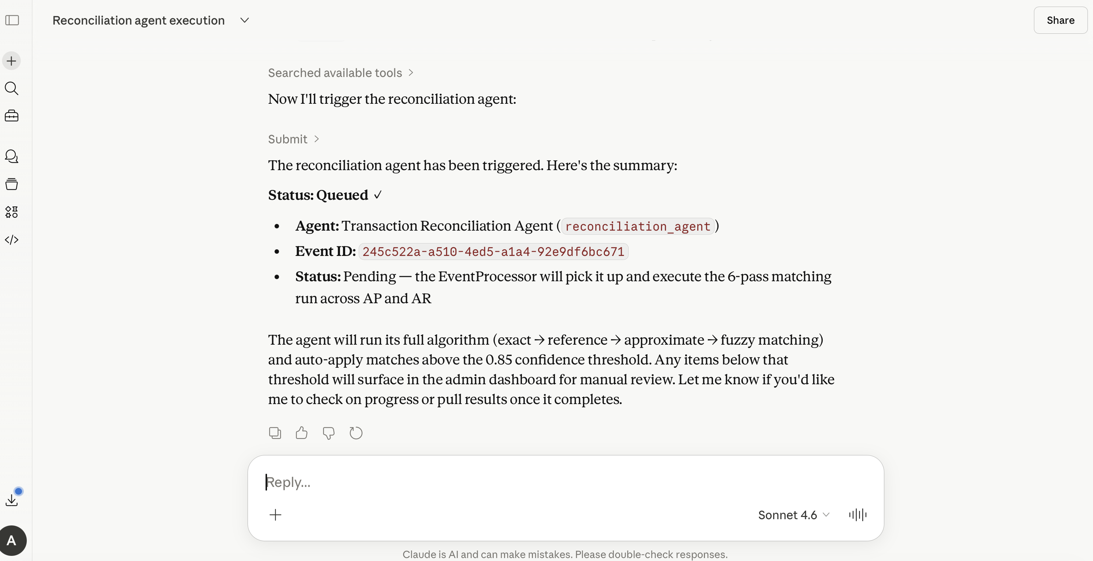Image resolution: width=1093 pixels, height=561 pixels.
Task: Open the search icon in sidebar
Action: 11,88
